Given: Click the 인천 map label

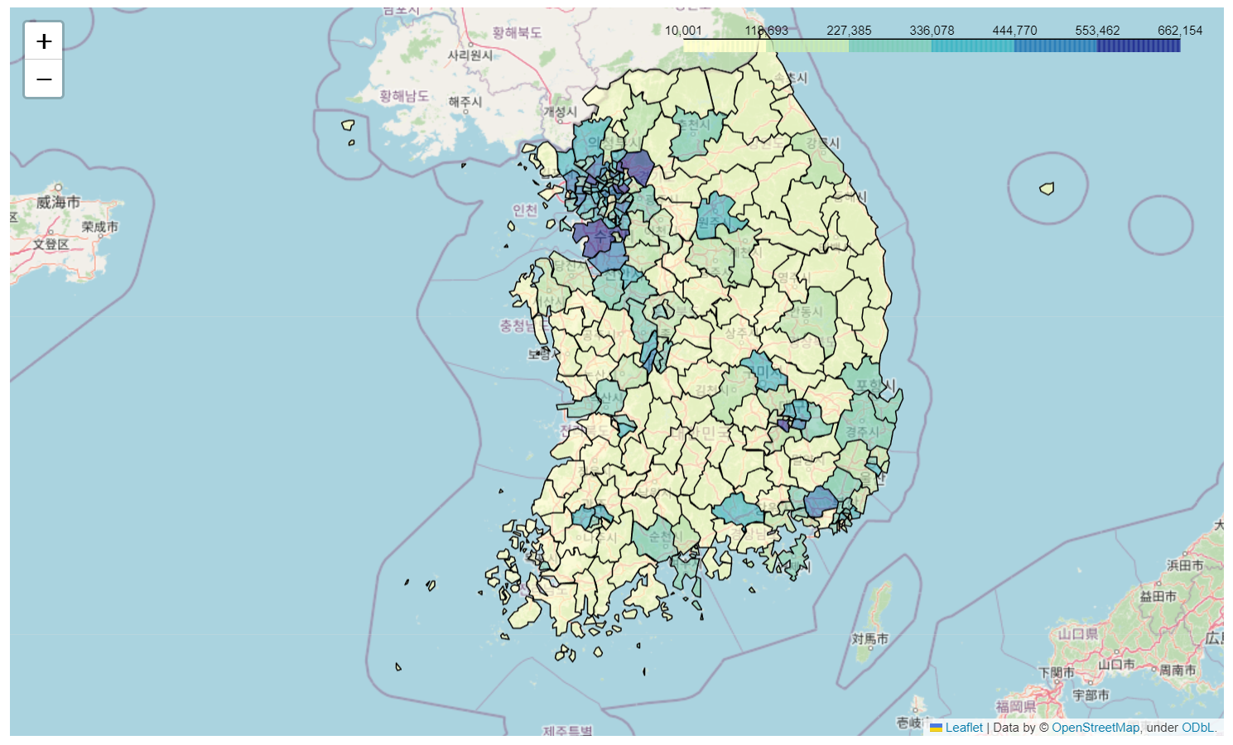Looking at the screenshot, I should [525, 210].
